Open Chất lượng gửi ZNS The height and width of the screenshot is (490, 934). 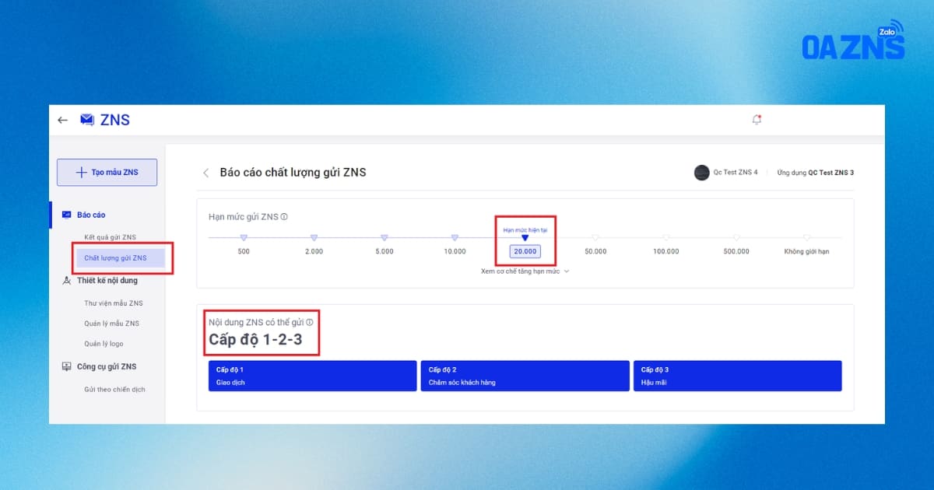(117, 258)
